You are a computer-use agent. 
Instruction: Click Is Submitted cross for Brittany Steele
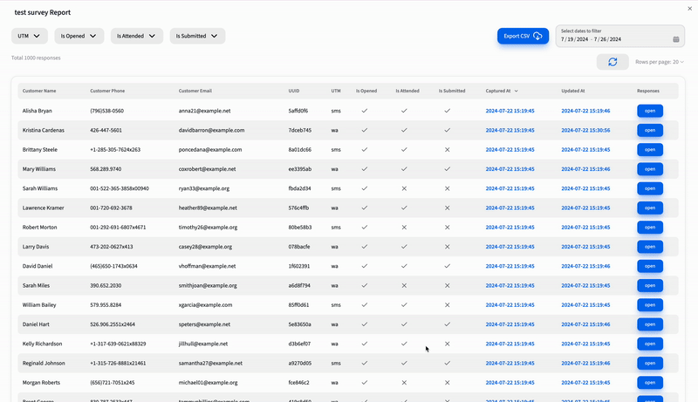click(447, 149)
